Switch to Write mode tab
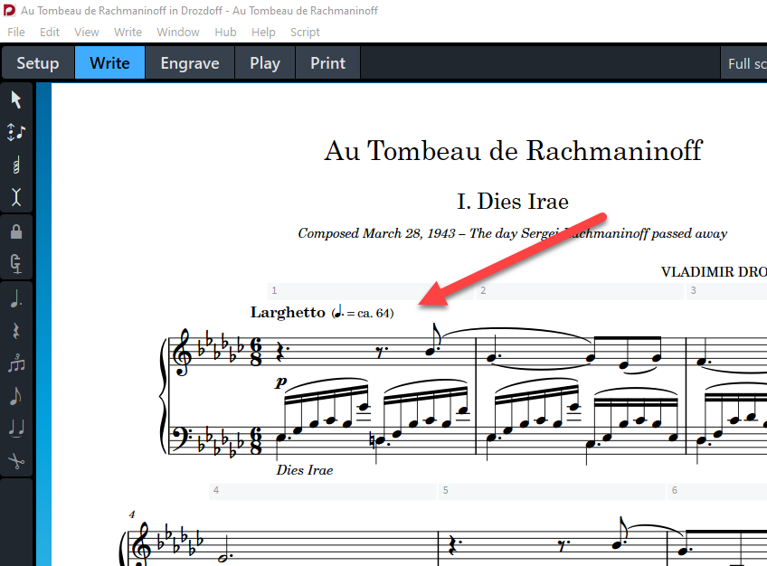Screen dimensions: 767x566 pyautogui.click(x=109, y=62)
